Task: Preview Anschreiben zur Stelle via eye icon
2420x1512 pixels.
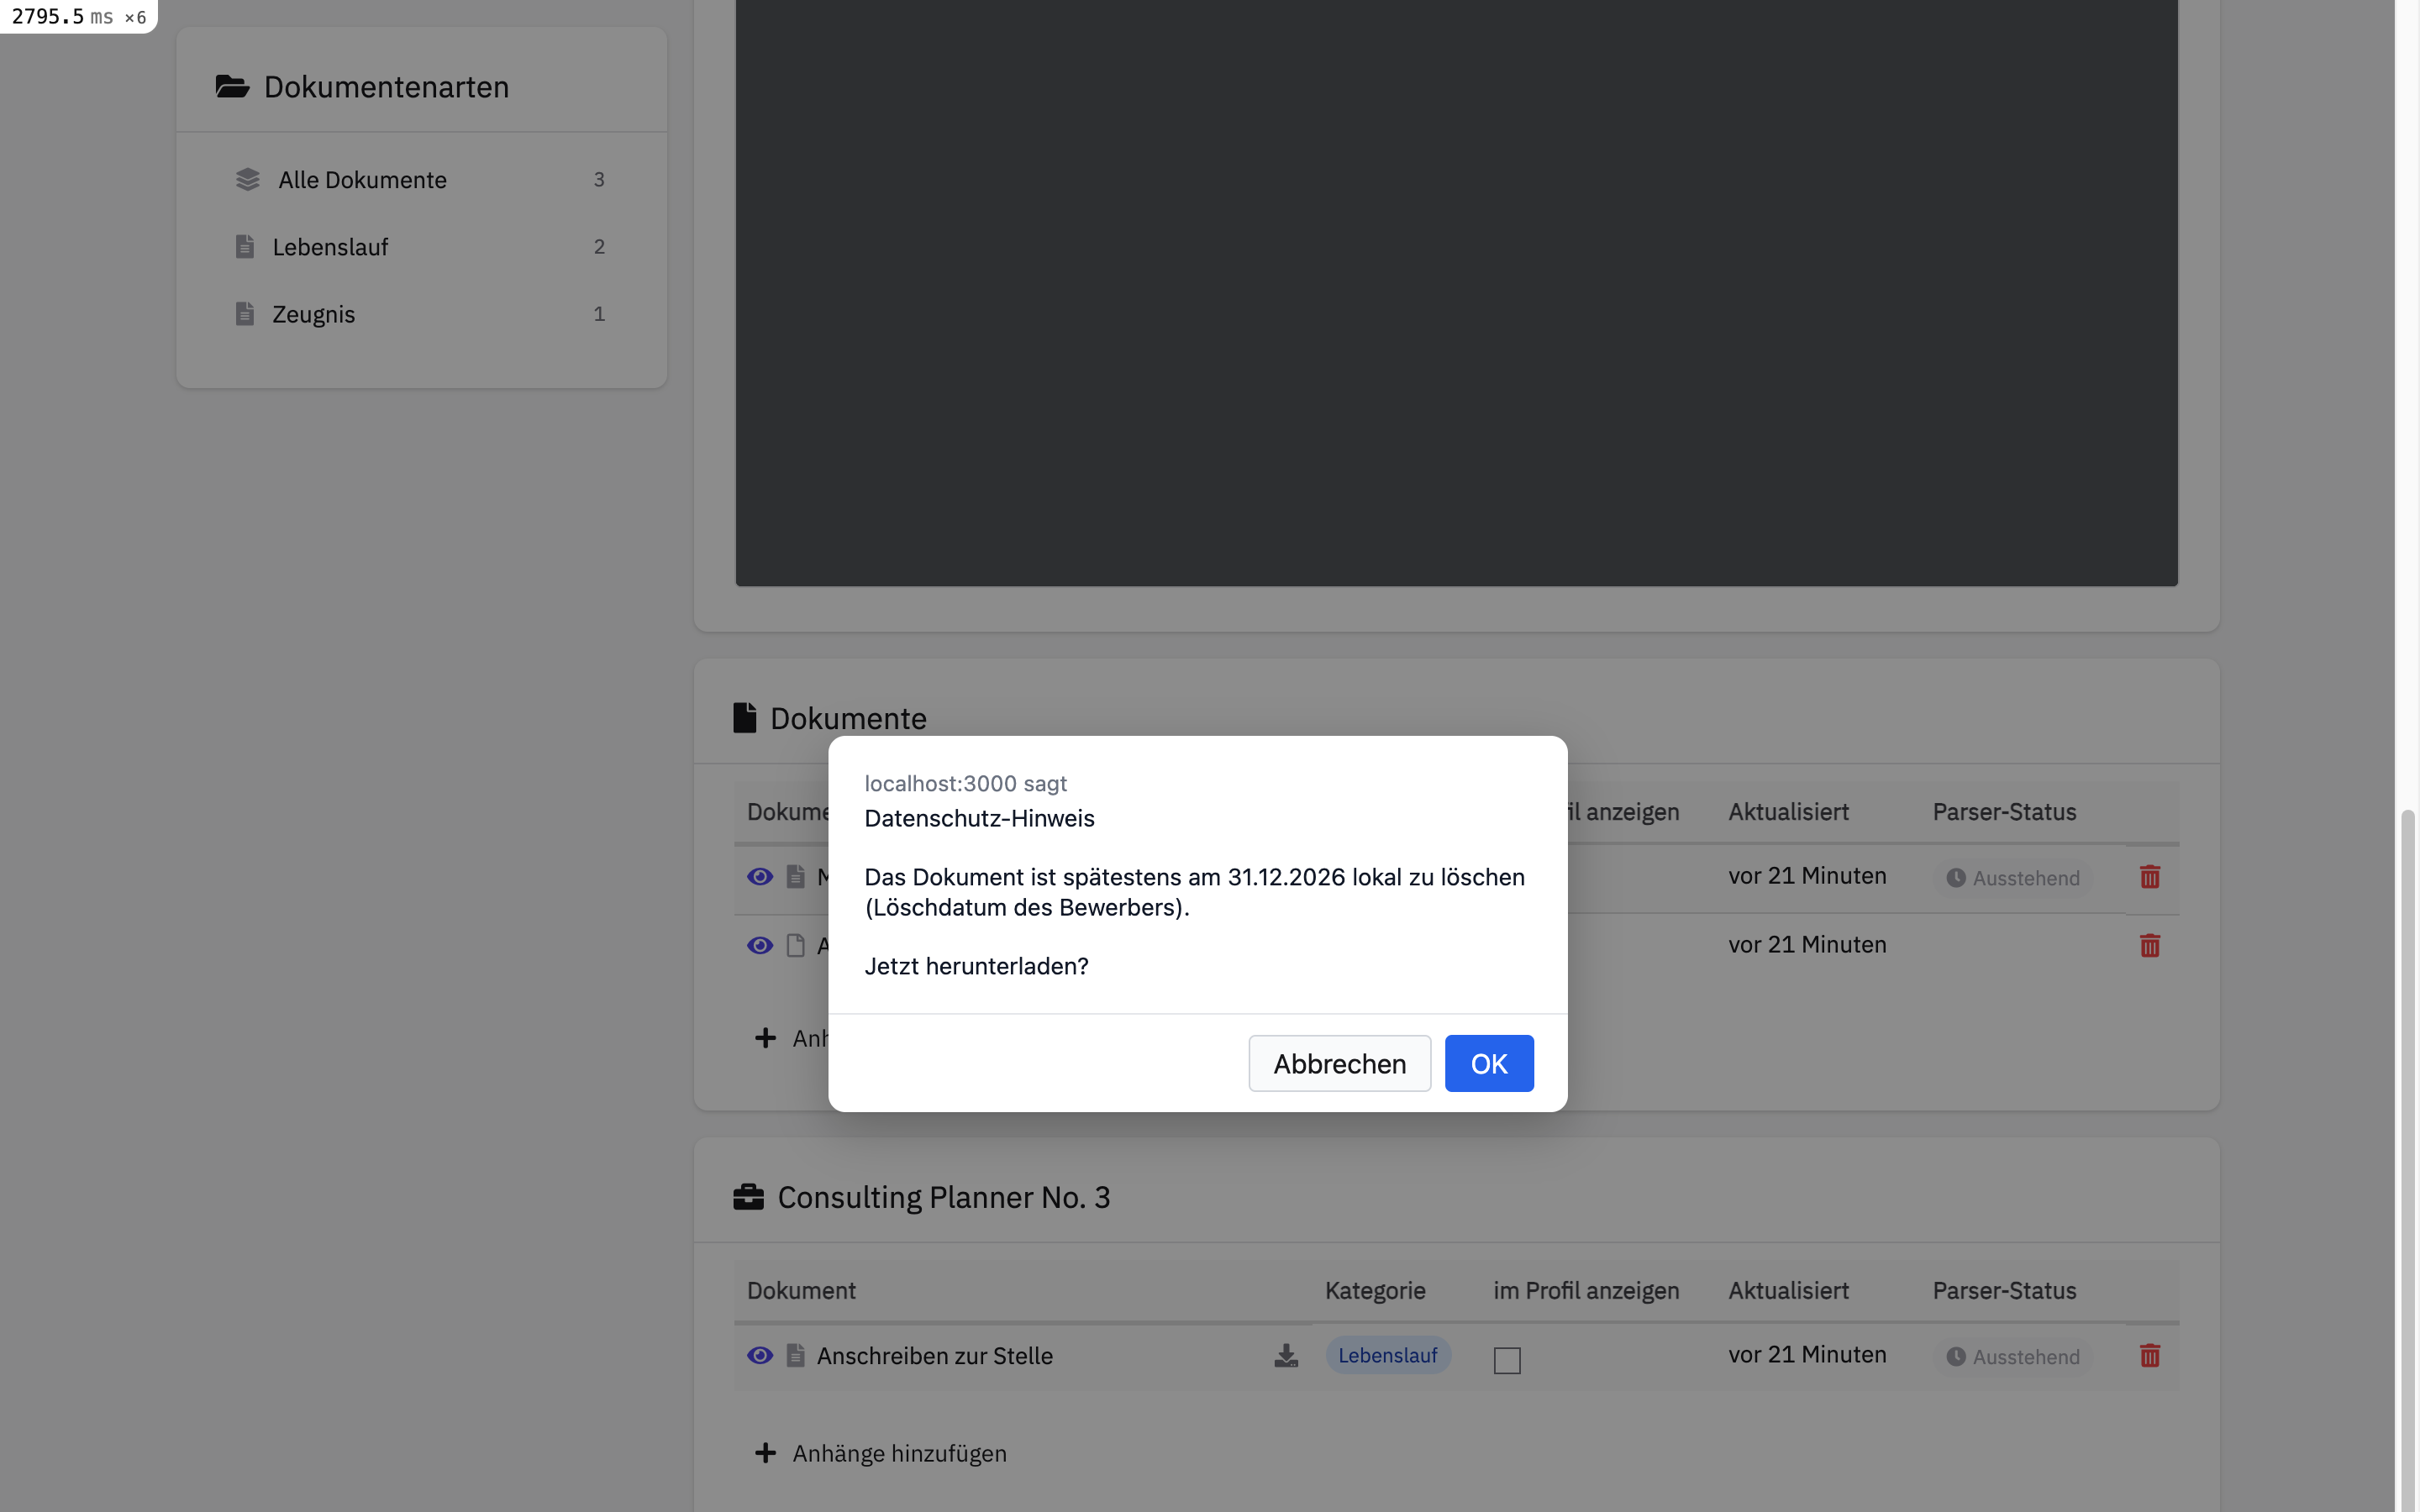Action: 760,1355
